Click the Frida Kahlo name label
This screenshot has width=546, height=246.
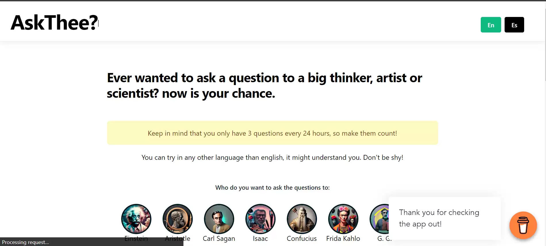click(343, 238)
